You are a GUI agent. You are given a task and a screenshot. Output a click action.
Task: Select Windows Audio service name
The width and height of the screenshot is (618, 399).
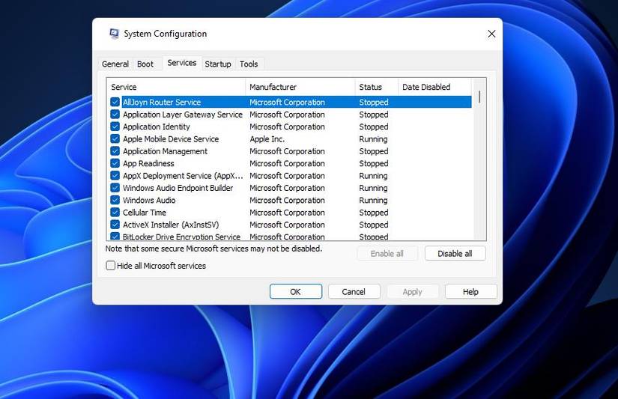point(149,200)
